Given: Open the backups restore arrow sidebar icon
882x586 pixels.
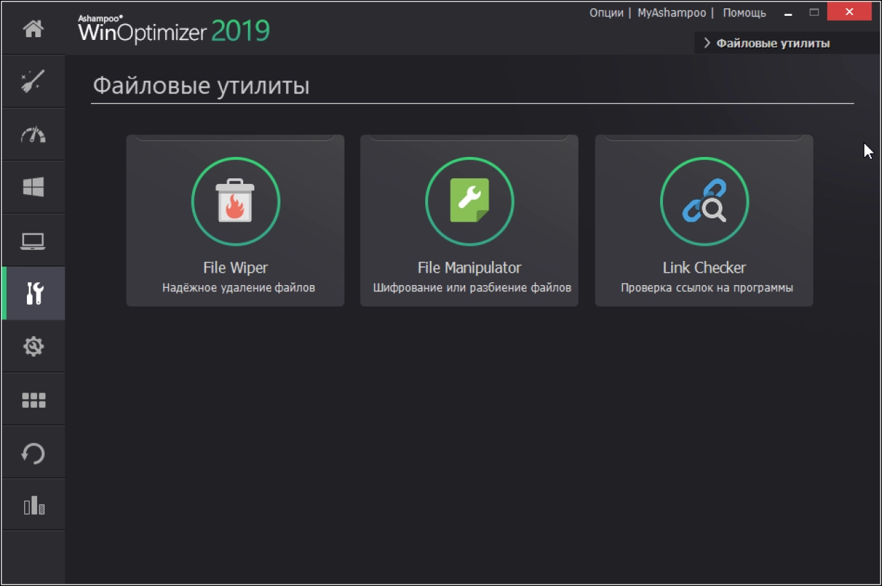Looking at the screenshot, I should 33,452.
